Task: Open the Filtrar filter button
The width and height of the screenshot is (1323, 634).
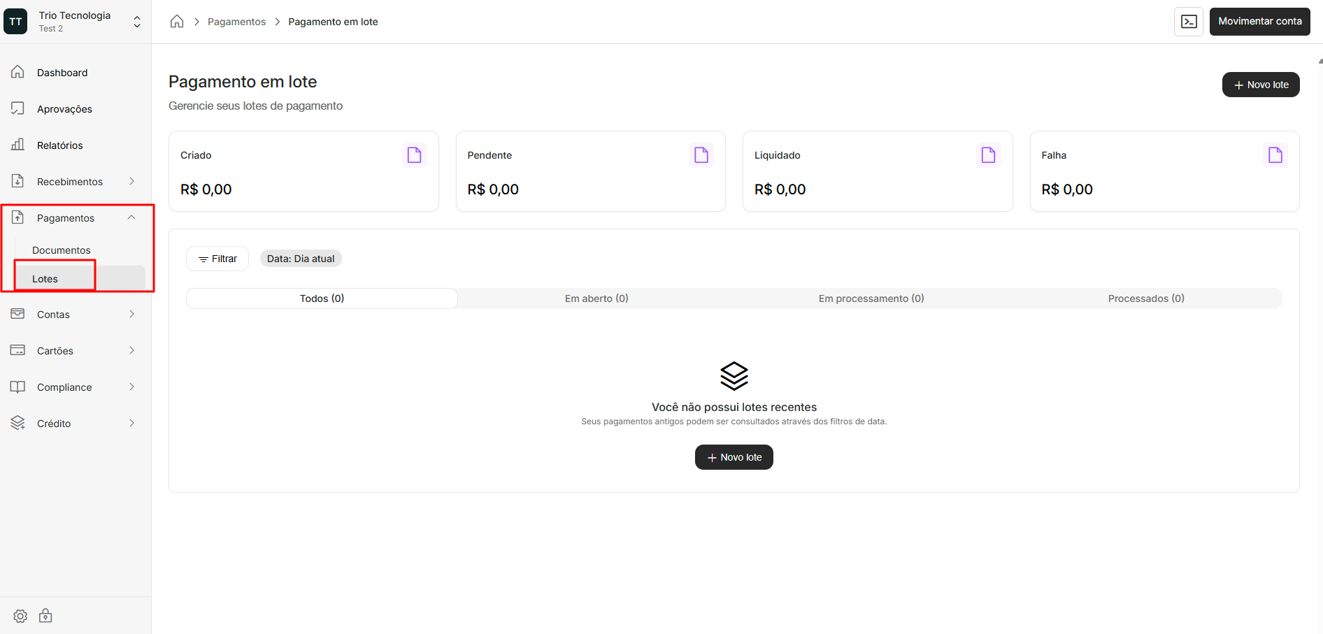Action: point(217,259)
